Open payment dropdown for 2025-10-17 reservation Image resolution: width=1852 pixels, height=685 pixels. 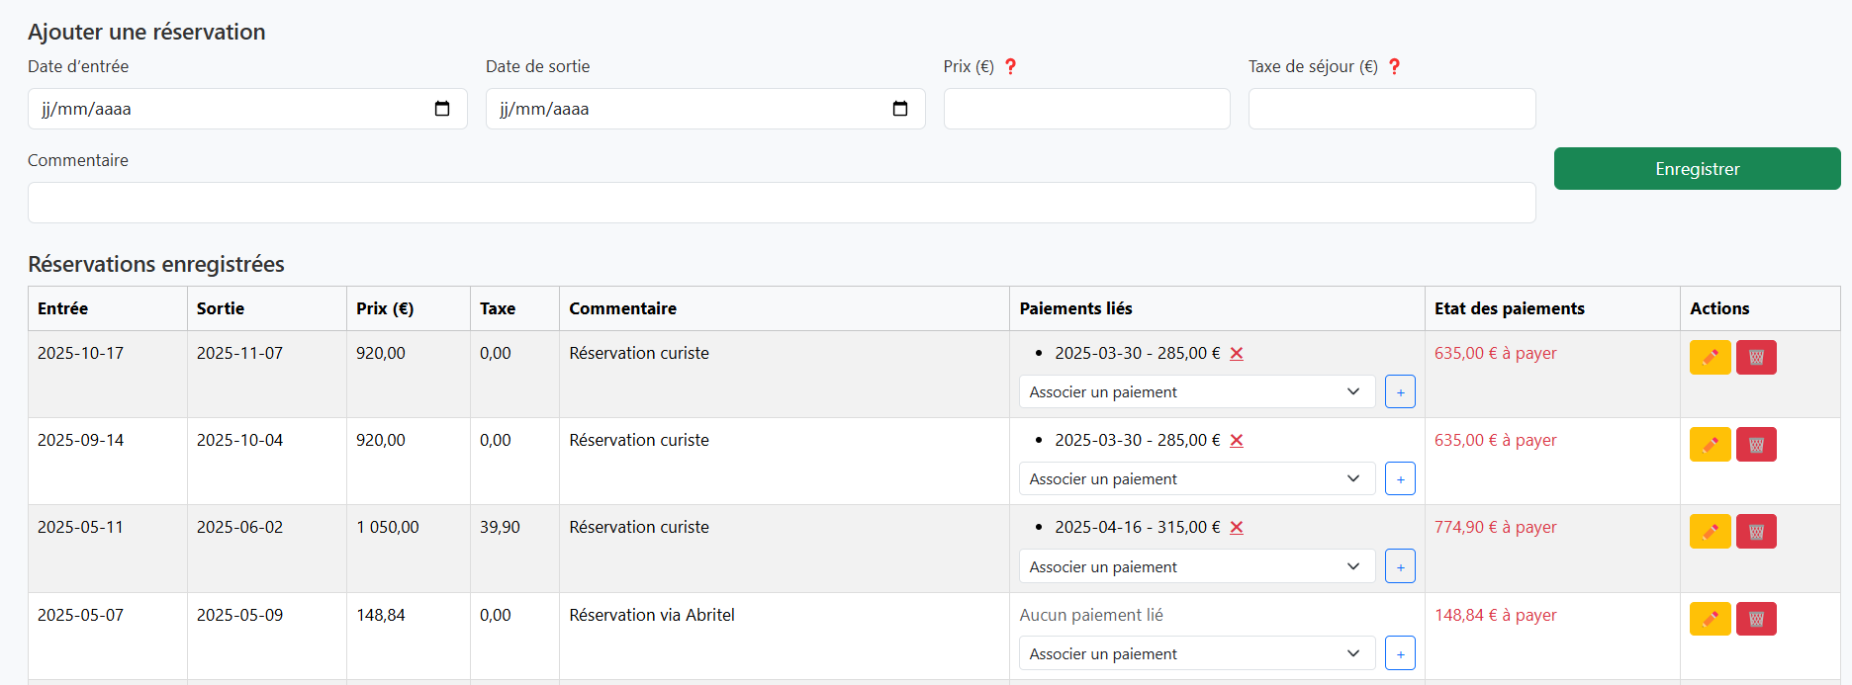click(1196, 391)
